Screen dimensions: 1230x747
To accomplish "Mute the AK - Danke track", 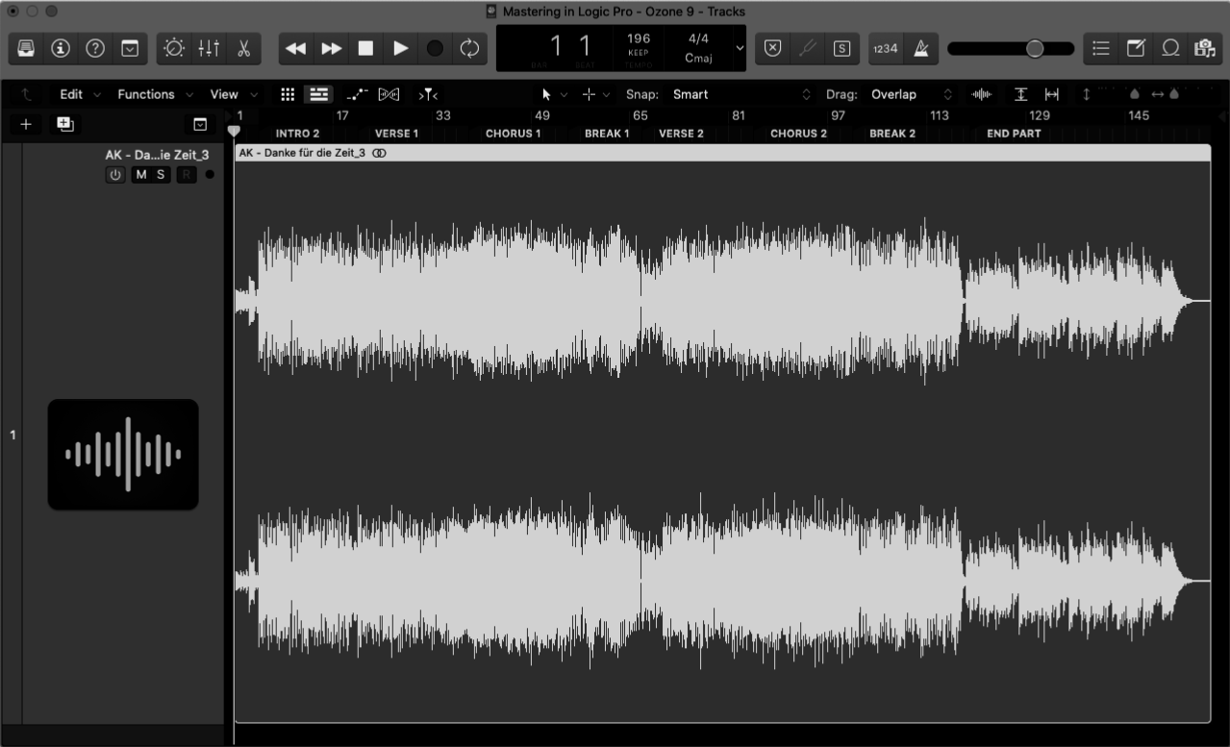I will tap(139, 175).
